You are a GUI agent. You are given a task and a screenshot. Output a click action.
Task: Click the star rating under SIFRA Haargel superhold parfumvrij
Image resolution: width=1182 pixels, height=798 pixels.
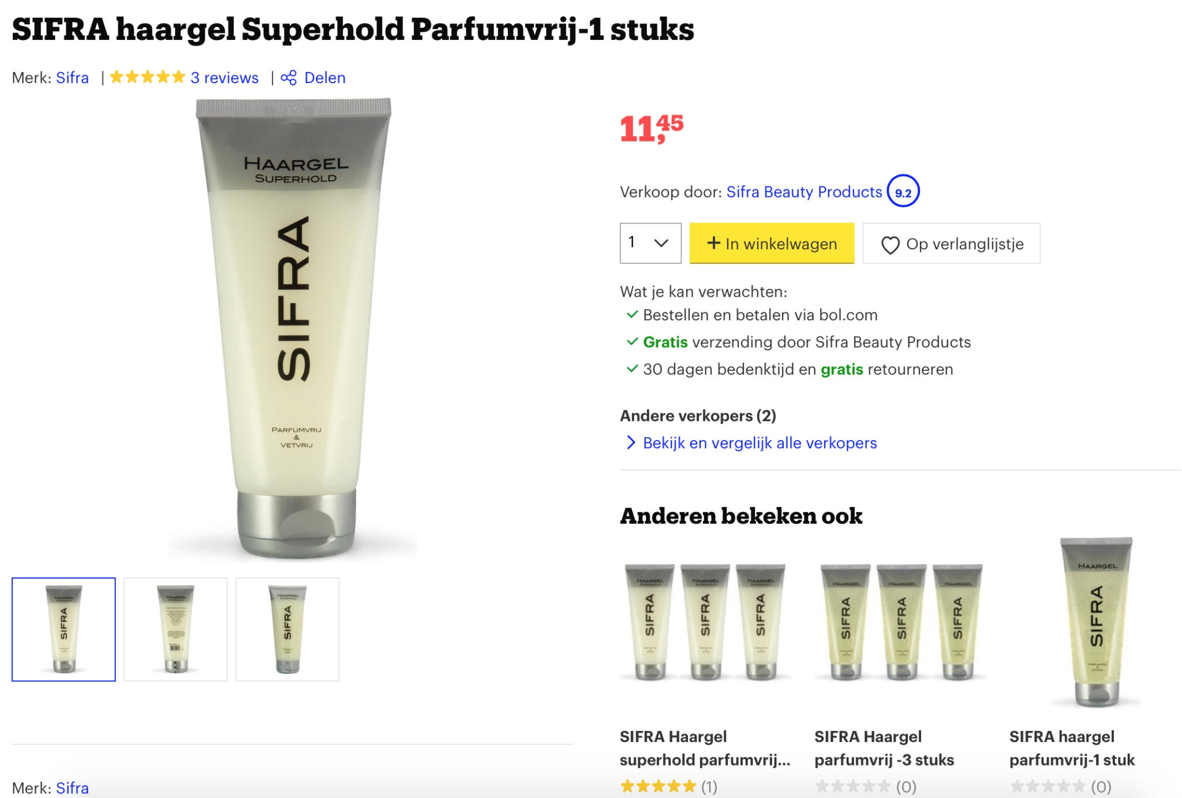pyautogui.click(x=658, y=786)
